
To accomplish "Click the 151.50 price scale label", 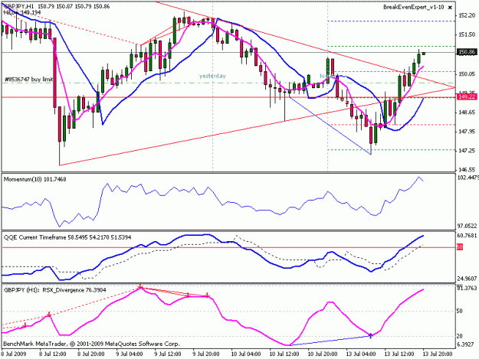I will pos(467,34).
